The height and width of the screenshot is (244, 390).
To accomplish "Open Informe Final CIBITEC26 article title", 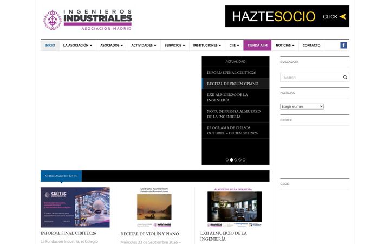I will (68, 233).
